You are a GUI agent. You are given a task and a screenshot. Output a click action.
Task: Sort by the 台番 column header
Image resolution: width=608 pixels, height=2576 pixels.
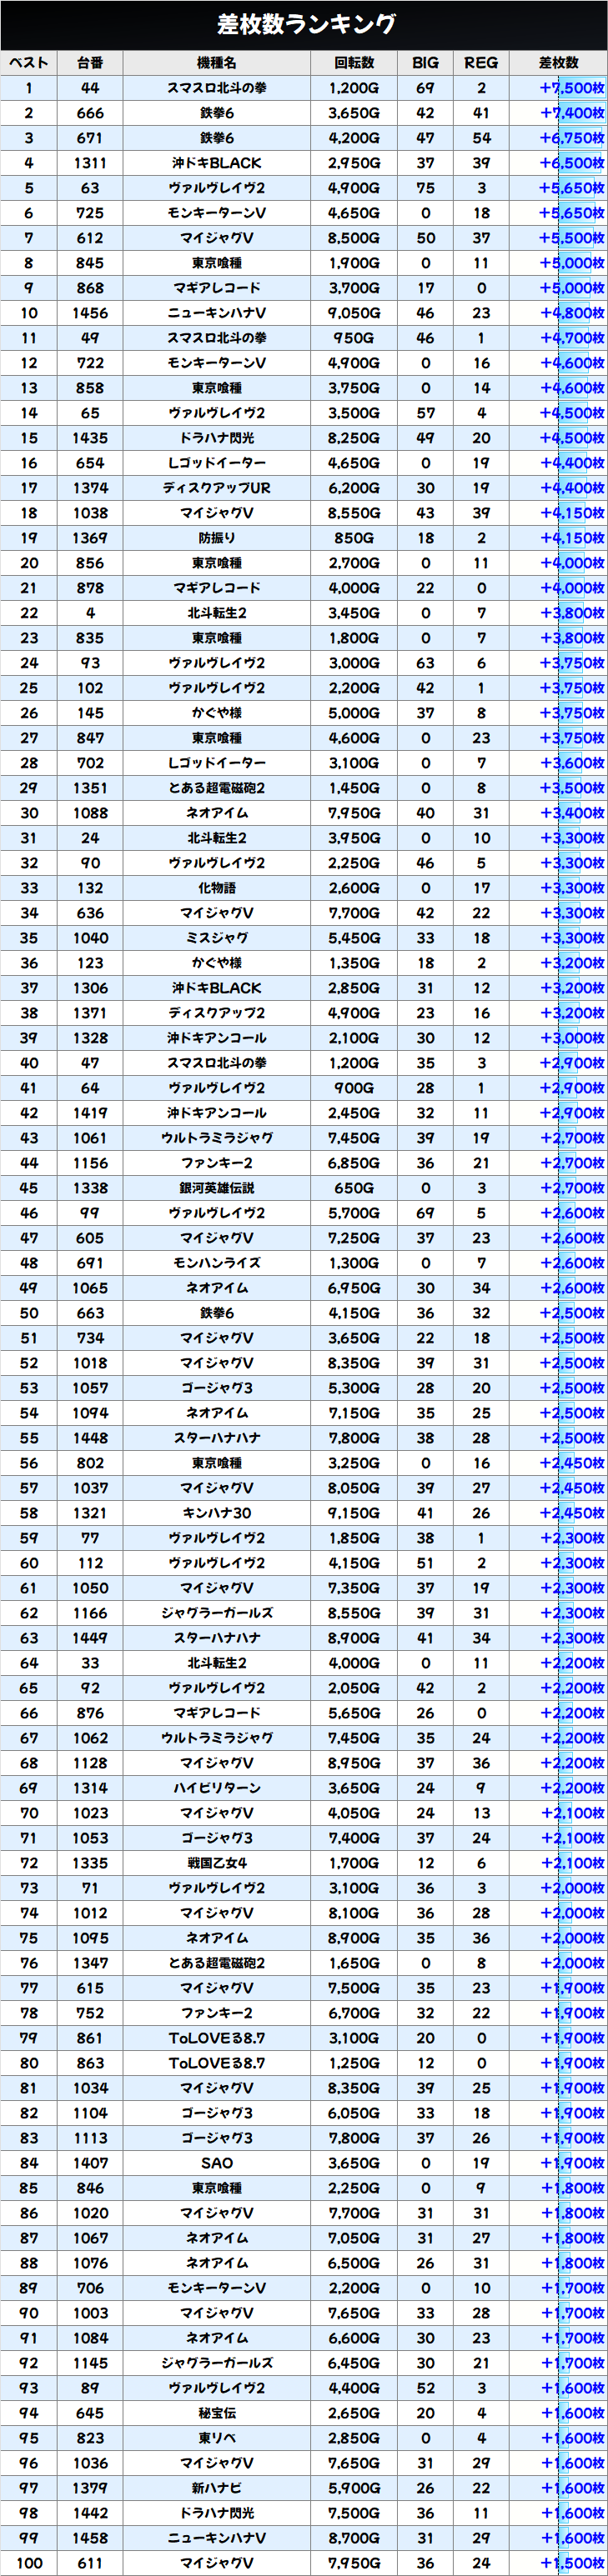(x=90, y=63)
